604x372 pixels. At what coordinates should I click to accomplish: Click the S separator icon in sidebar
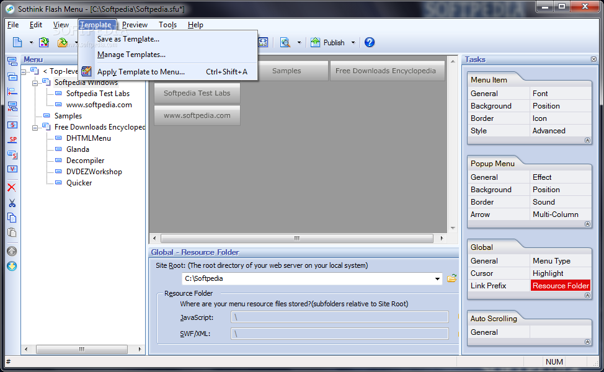click(x=12, y=125)
